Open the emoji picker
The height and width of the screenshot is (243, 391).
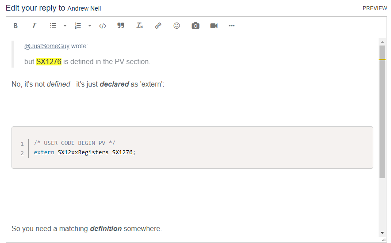click(x=177, y=26)
